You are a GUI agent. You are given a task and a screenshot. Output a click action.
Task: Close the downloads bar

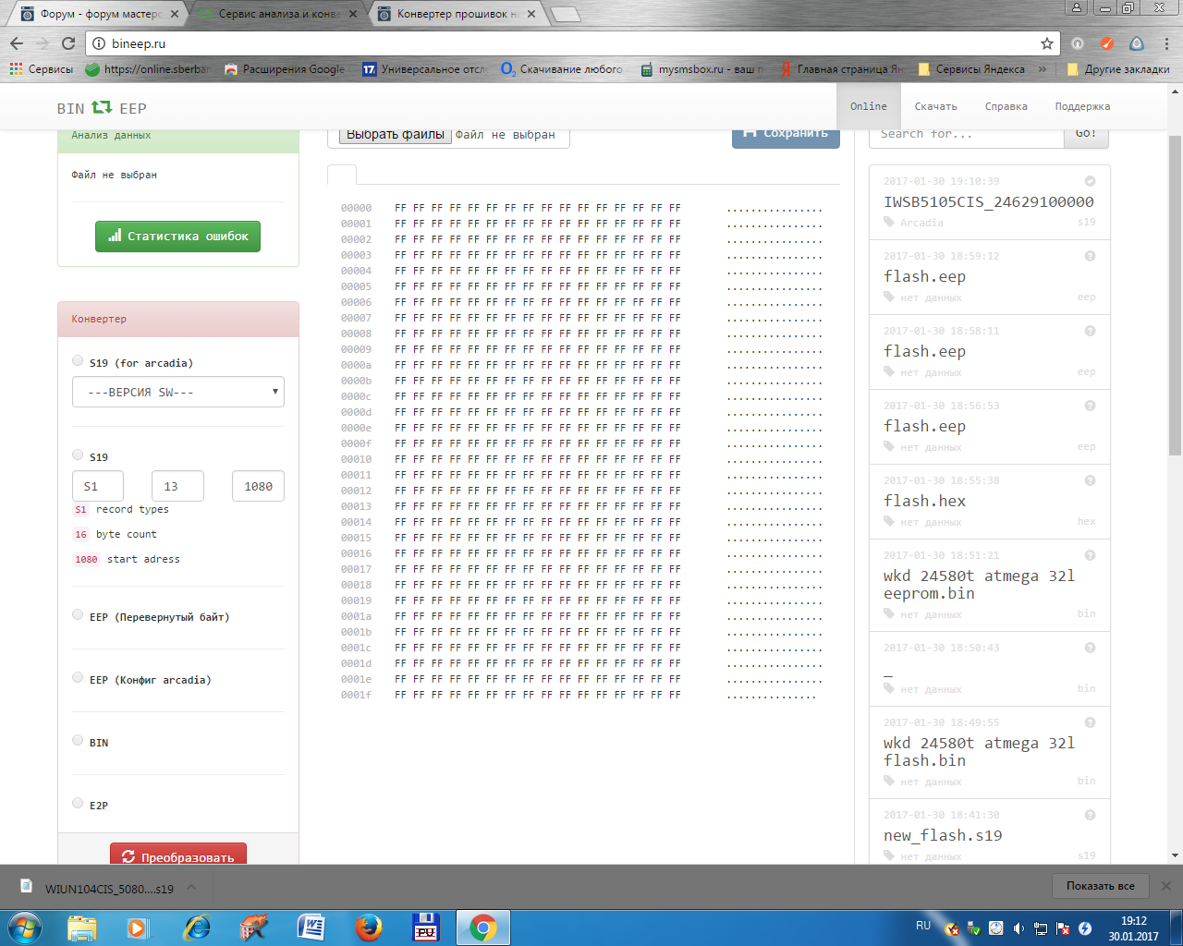tap(1166, 886)
